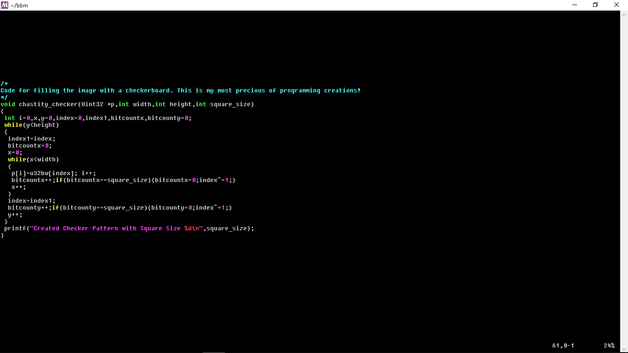Click the index1=index; statement
The width and height of the screenshot is (628, 353).
tap(32, 139)
